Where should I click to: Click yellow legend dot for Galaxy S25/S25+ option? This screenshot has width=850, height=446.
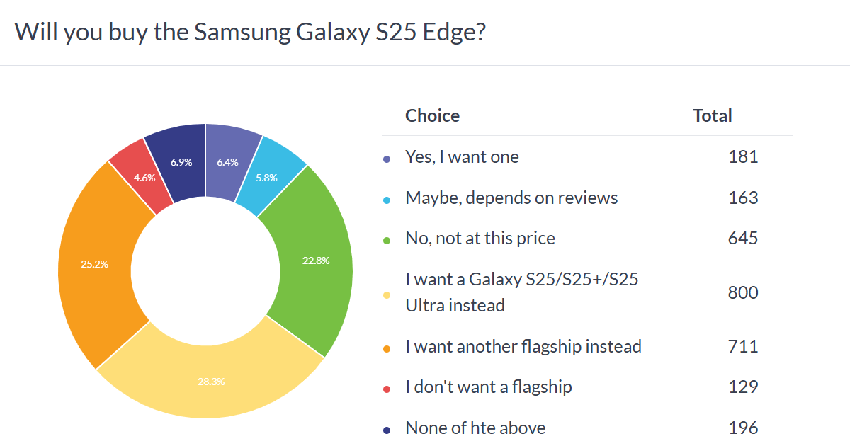pyautogui.click(x=386, y=295)
